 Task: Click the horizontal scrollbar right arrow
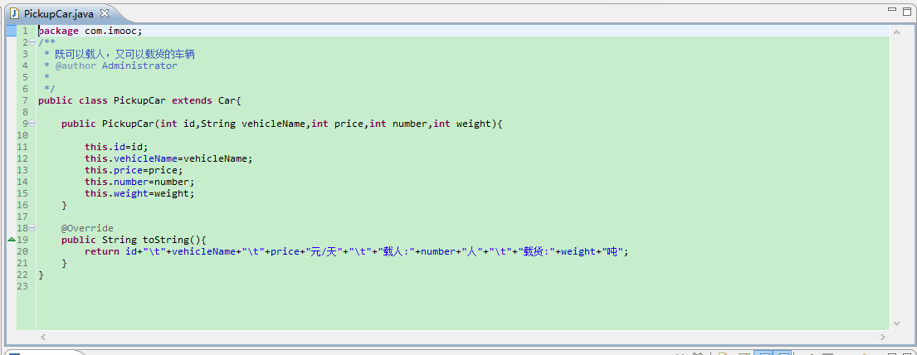tap(883, 337)
